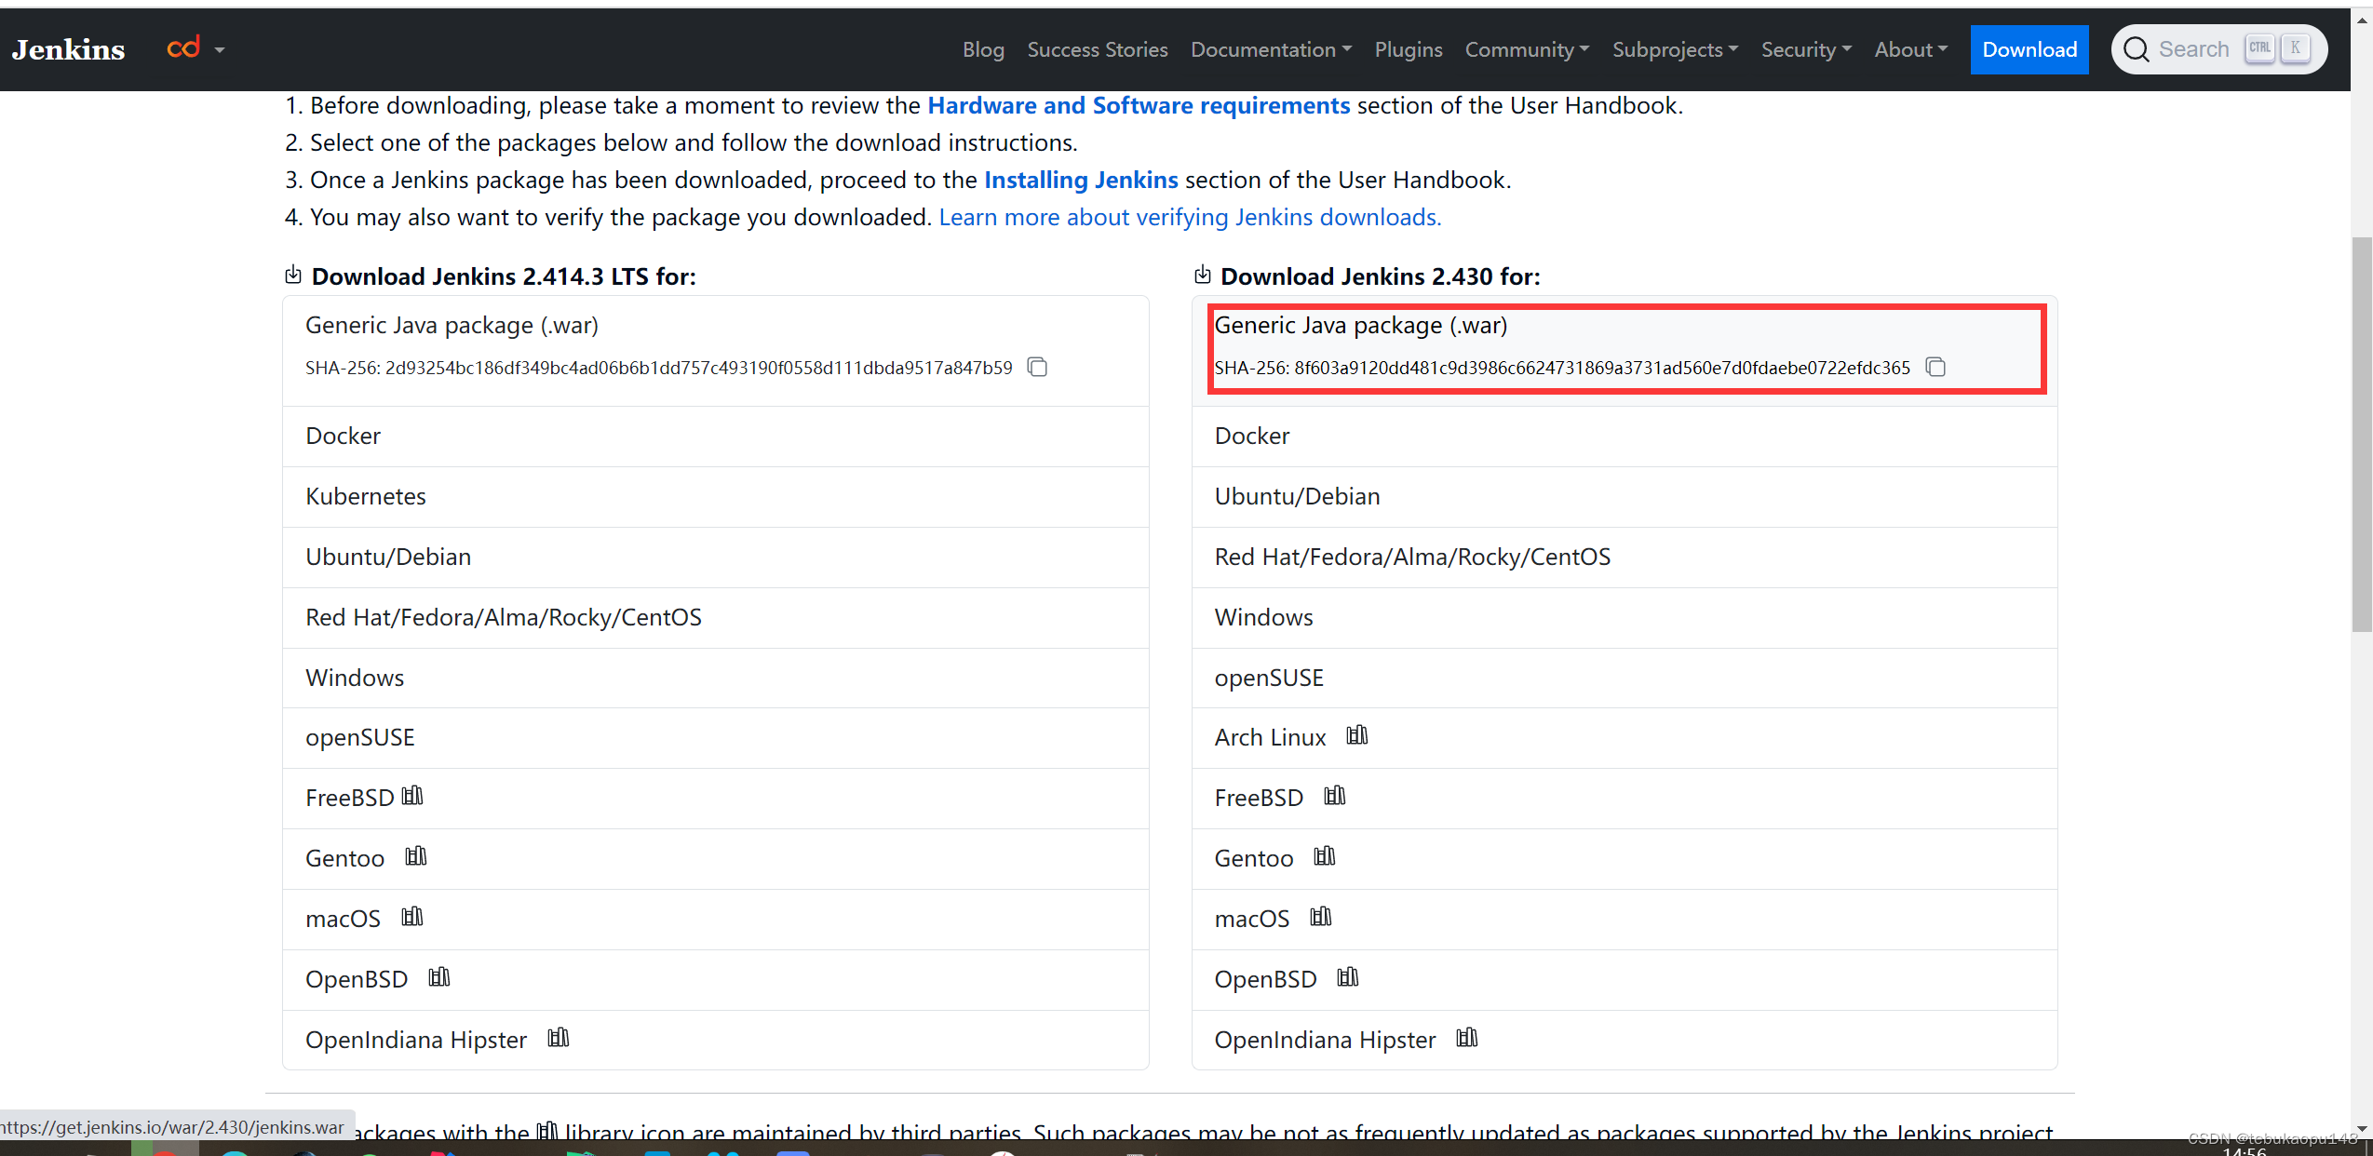
Task: Click library icon beside macOS in LTS column
Action: point(411,916)
